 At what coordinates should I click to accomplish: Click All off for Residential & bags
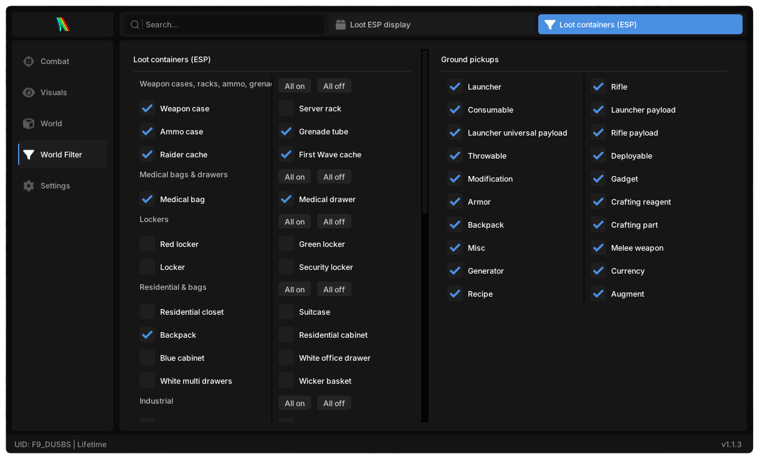point(334,289)
